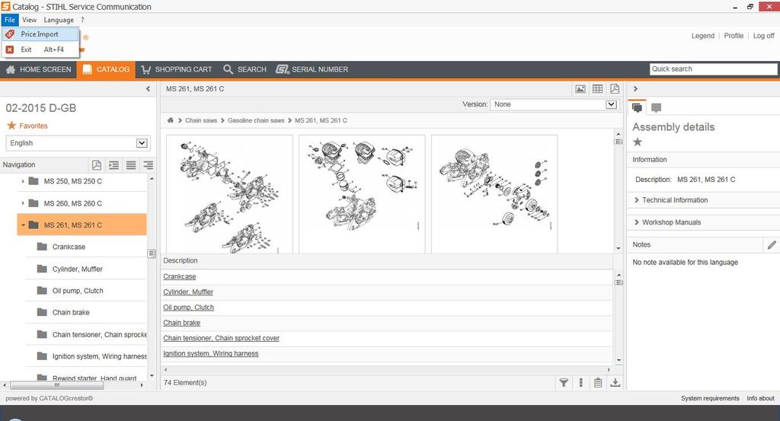Open Ignition system, Wiring harness link

[x=211, y=354]
